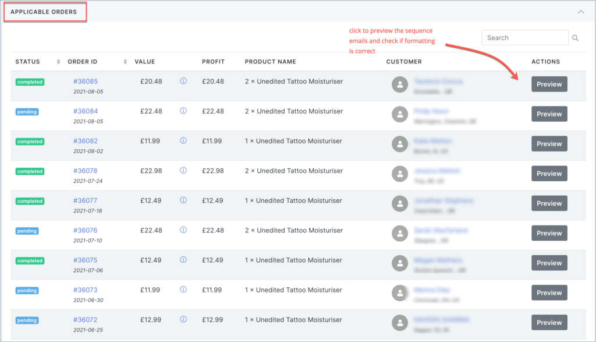596x342 pixels.
Task: Select the avatar icon for order #36078
Action: click(x=400, y=174)
